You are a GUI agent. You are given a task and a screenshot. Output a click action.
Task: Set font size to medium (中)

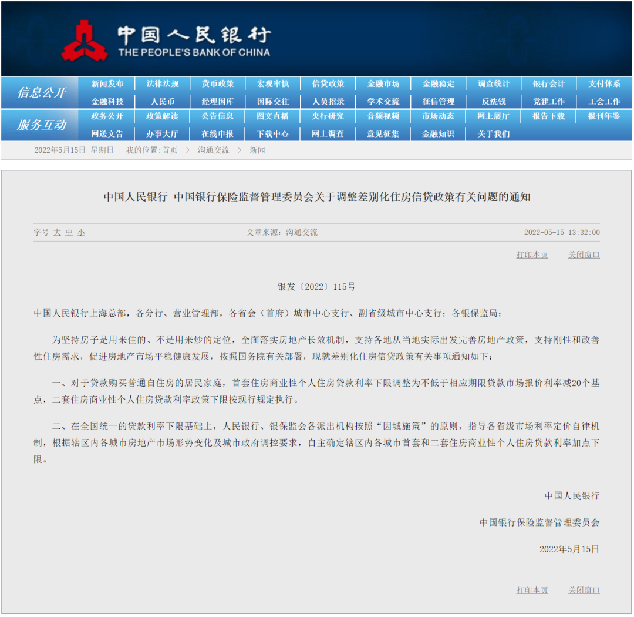point(69,233)
